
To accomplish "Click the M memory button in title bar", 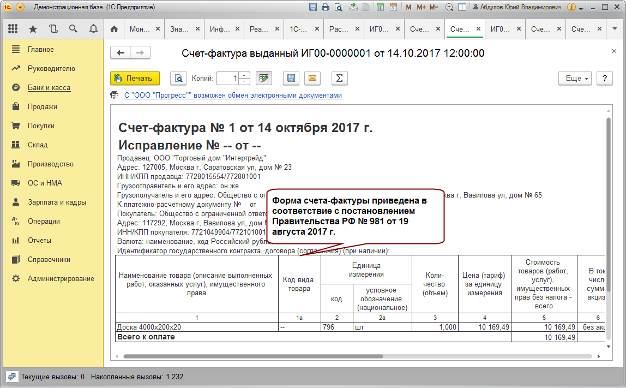I will pyautogui.click(x=408, y=7).
